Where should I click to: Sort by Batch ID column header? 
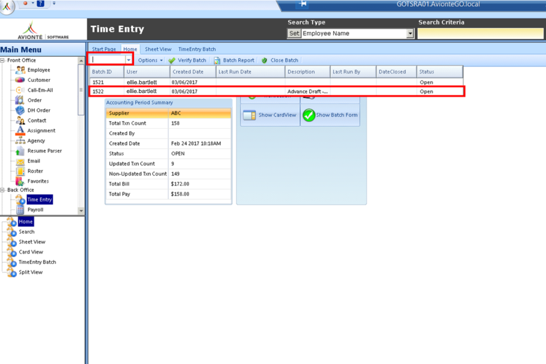click(x=107, y=71)
